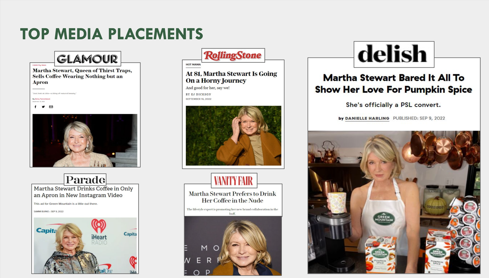Open Rolling Stone headline 'At 81, Martha Stewart'
489x278 pixels.
tap(231, 77)
